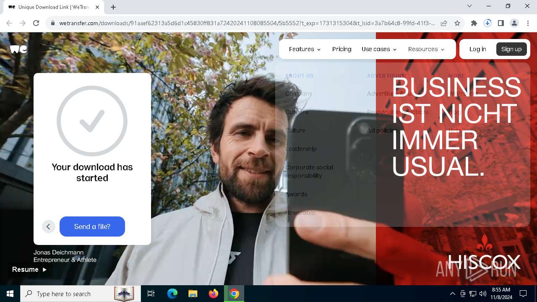
Task: Reload the current page
Action: click(36, 23)
